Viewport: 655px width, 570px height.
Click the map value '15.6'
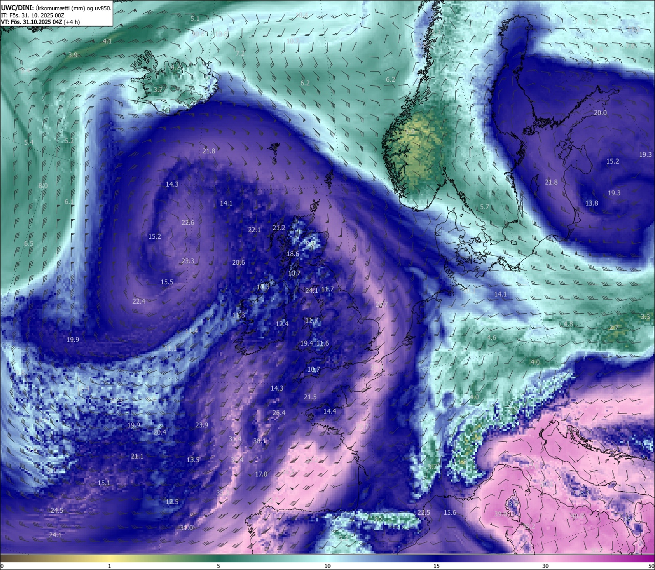[450, 512]
